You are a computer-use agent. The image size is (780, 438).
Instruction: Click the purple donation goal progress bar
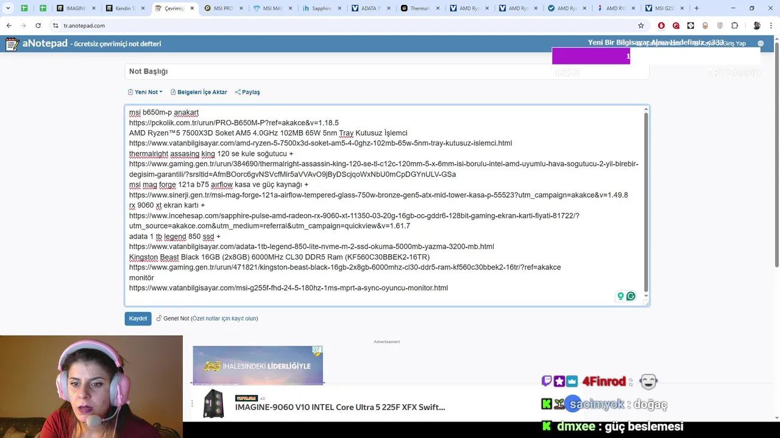point(590,56)
